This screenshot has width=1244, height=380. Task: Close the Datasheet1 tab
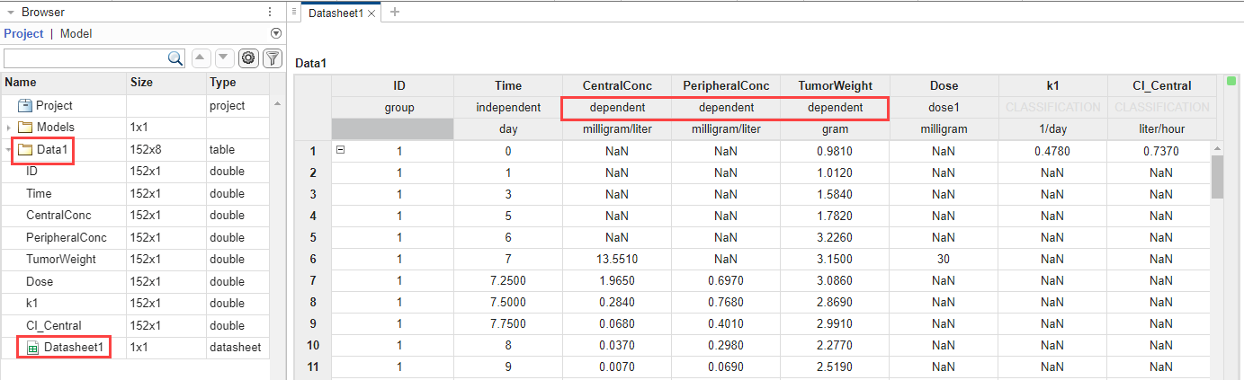tap(372, 13)
